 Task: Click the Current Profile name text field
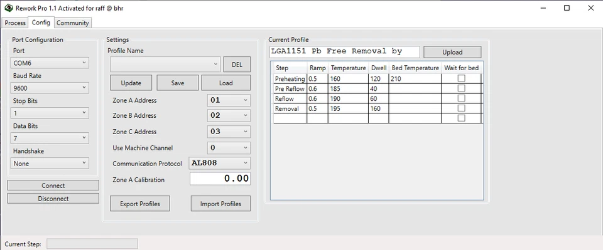[345, 52]
